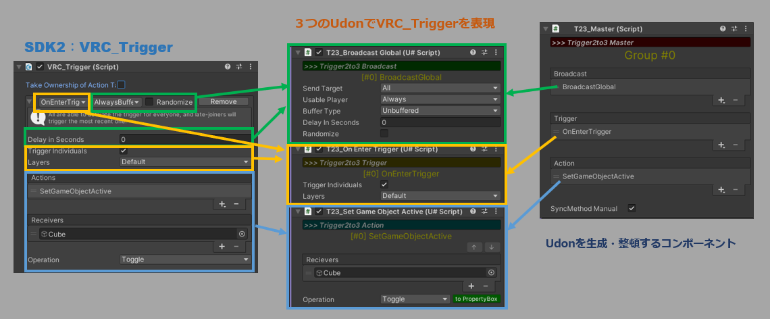The image size is (770, 319).
Task: Add entry to T23_Master Trigger list
Action: click(721, 145)
